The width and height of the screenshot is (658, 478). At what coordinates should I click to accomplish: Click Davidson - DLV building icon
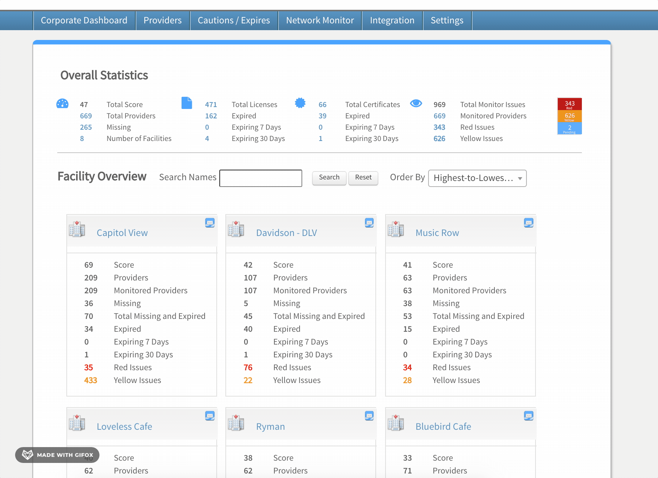236,229
